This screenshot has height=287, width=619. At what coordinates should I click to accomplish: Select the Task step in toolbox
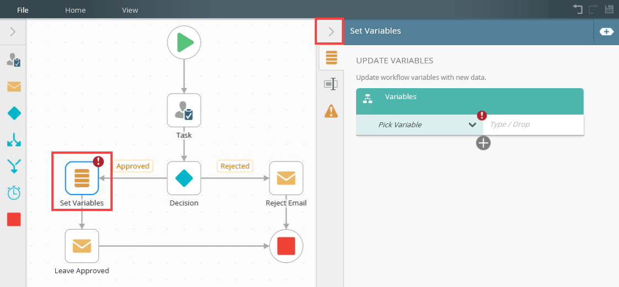click(x=14, y=59)
